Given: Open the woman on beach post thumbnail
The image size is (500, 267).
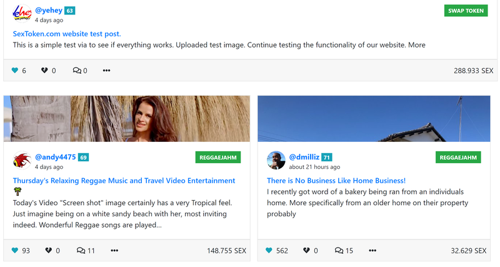Looking at the screenshot, I should pyautogui.click(x=127, y=119).
